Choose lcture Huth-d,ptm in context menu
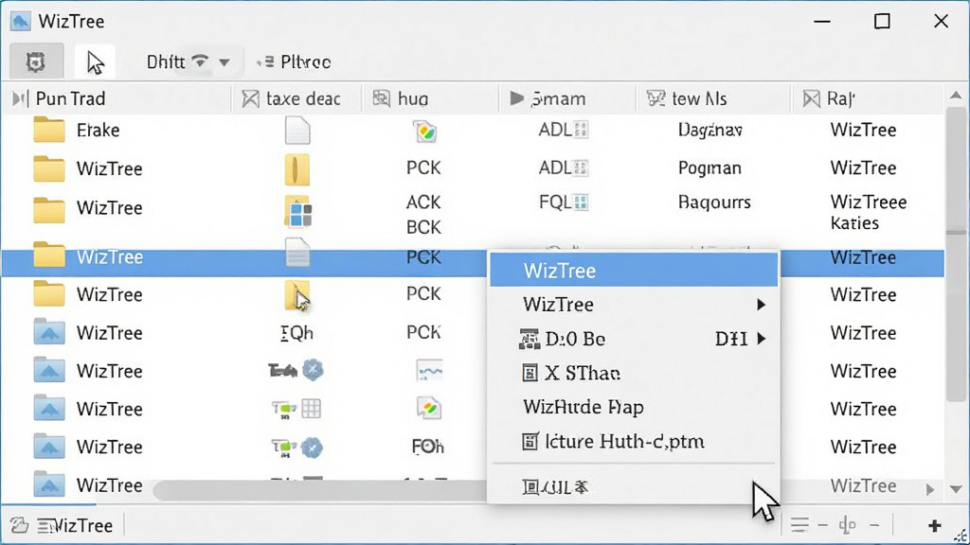 coord(634,441)
